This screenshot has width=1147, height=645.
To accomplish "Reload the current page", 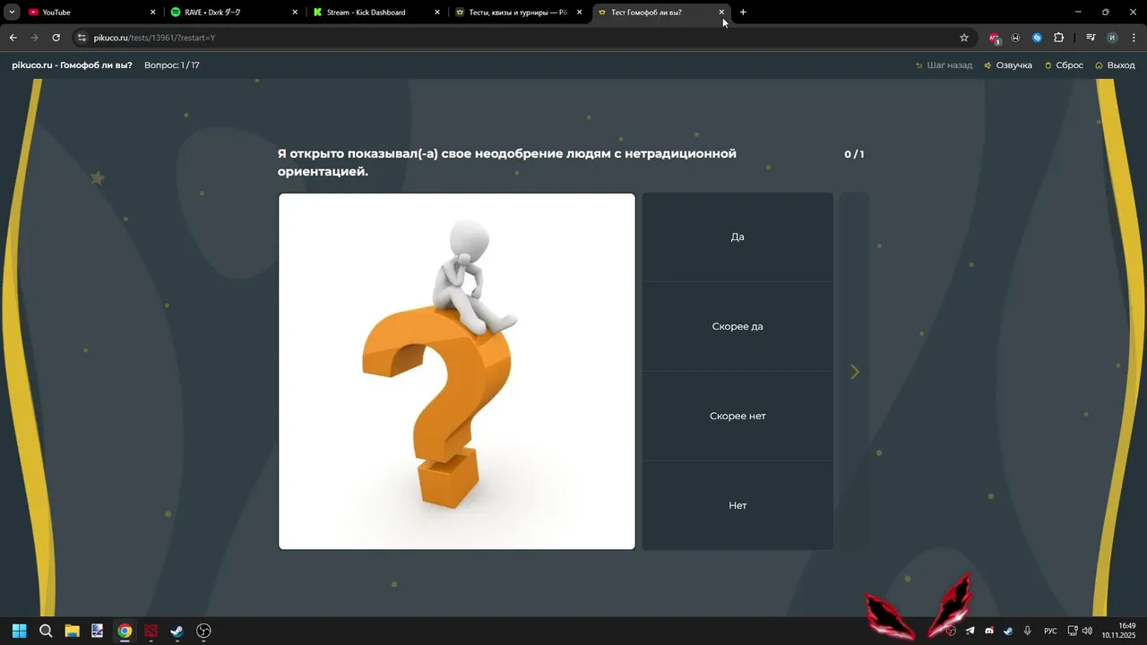I will tap(56, 38).
